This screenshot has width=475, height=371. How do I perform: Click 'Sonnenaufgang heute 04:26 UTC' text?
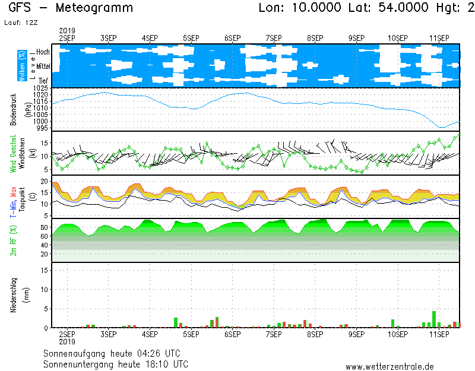pyautogui.click(x=112, y=353)
